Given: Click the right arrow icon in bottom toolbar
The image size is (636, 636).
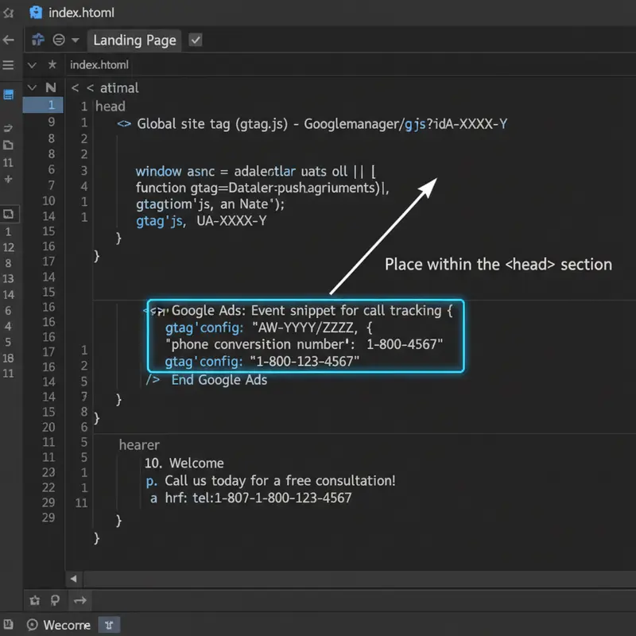Looking at the screenshot, I should pos(79,600).
